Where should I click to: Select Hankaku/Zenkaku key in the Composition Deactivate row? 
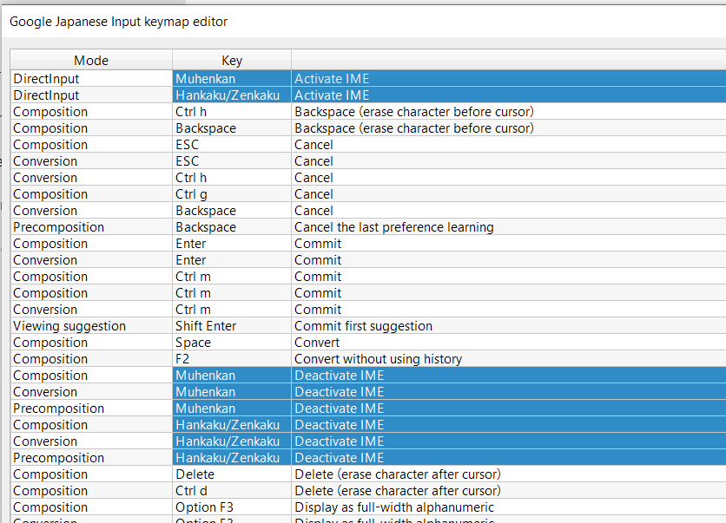tap(232, 425)
